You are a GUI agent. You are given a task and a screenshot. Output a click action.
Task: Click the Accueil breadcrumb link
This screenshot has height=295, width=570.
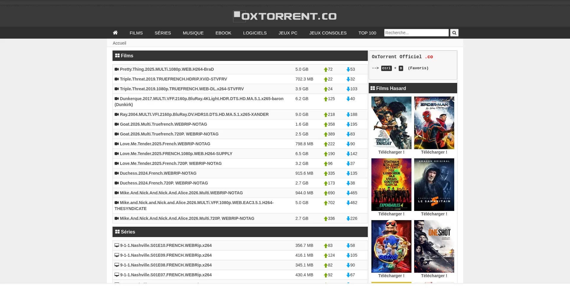coord(119,43)
